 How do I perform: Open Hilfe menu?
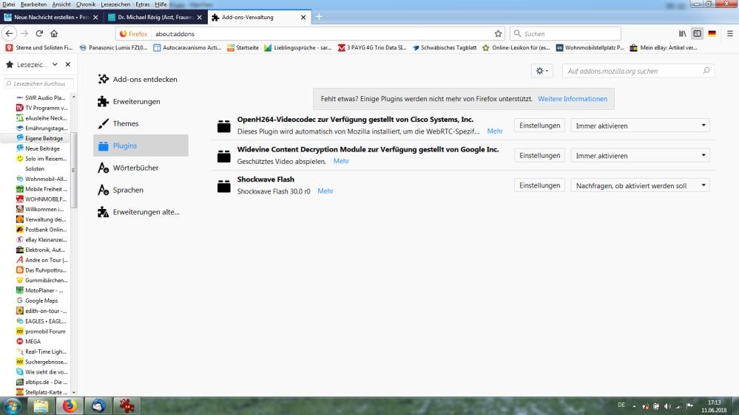point(161,4)
